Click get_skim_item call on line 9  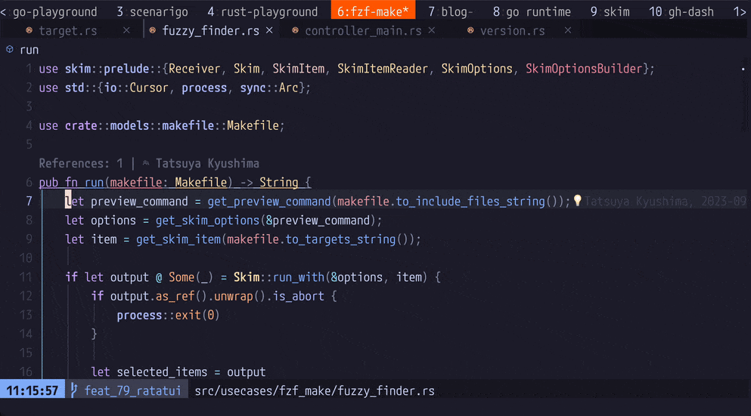pos(178,239)
